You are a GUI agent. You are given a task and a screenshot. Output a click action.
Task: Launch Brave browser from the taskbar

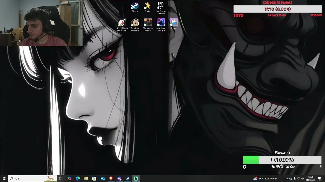(x=111, y=179)
